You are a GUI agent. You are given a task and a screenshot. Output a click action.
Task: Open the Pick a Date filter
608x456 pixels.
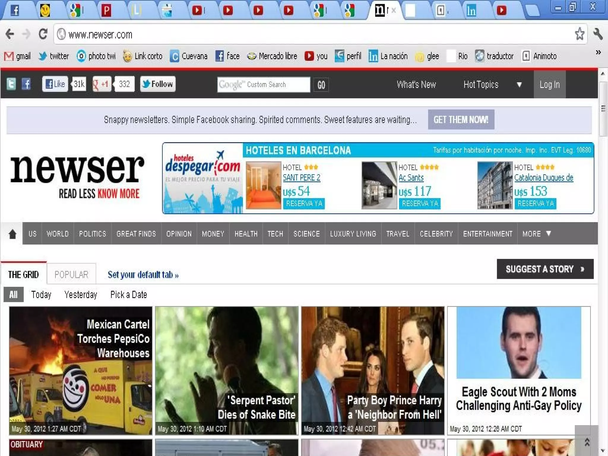tap(129, 294)
